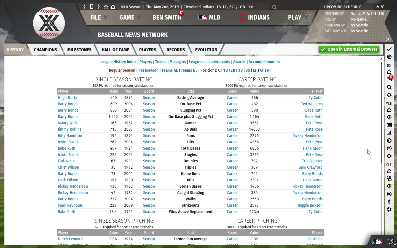Switch to the EVOLUTION tab

(x=206, y=50)
